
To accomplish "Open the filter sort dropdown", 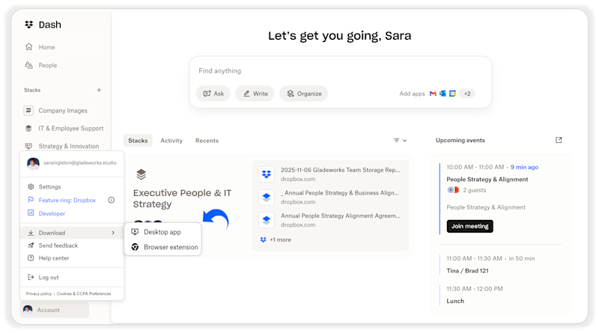I will point(400,141).
